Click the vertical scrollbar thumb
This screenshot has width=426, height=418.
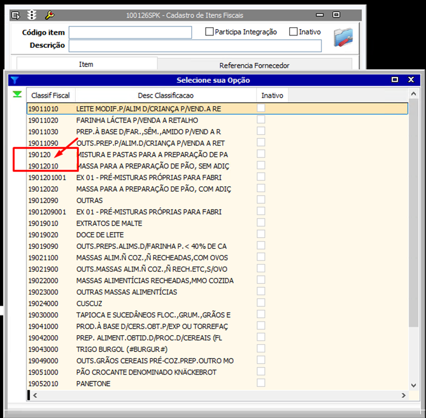414,212
